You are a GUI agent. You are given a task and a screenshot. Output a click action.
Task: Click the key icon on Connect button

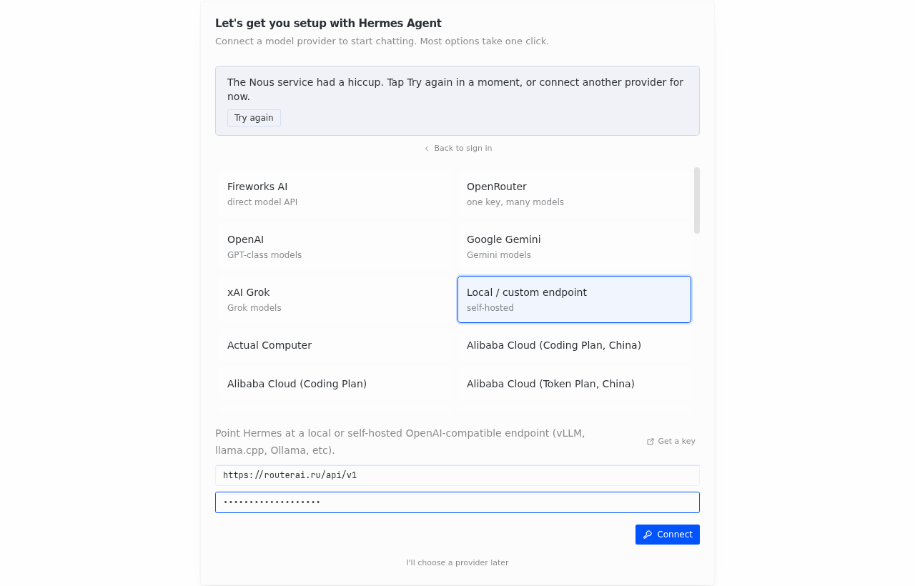[x=648, y=535]
